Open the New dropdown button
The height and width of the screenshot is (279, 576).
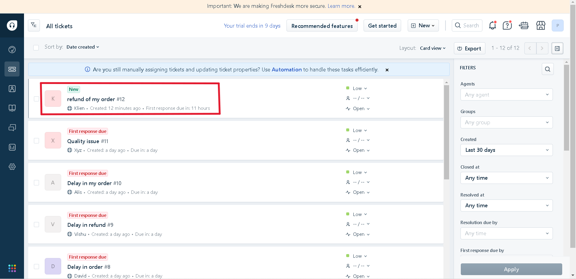(423, 25)
